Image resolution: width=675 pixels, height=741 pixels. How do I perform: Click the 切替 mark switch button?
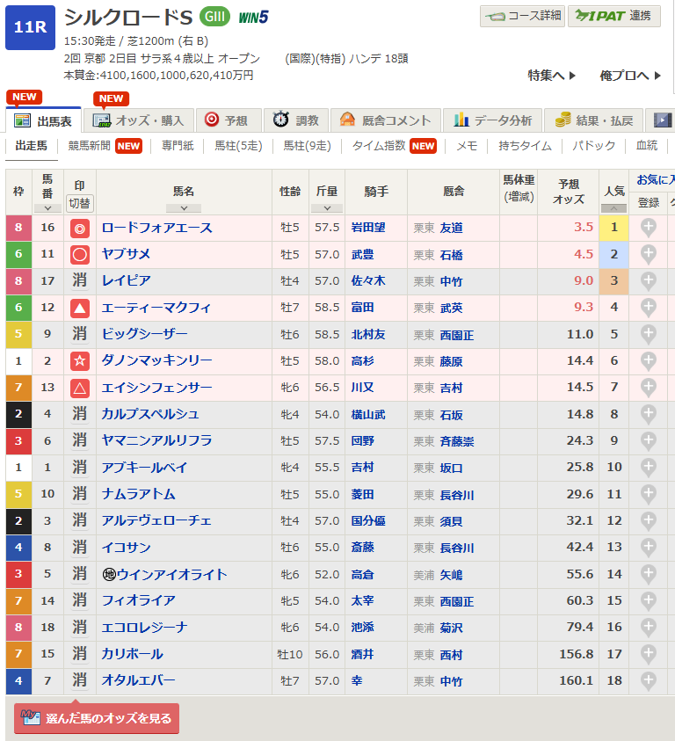click(79, 203)
